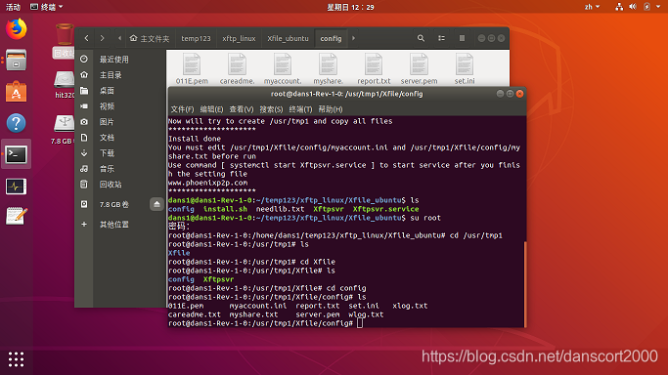Open 活动 overview

(x=13, y=7)
